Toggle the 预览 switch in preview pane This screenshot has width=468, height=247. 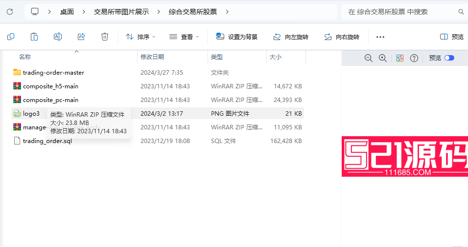pos(449,58)
